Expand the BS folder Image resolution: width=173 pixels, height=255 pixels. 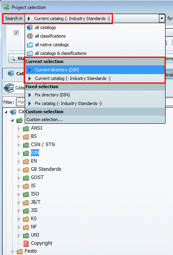(19, 137)
